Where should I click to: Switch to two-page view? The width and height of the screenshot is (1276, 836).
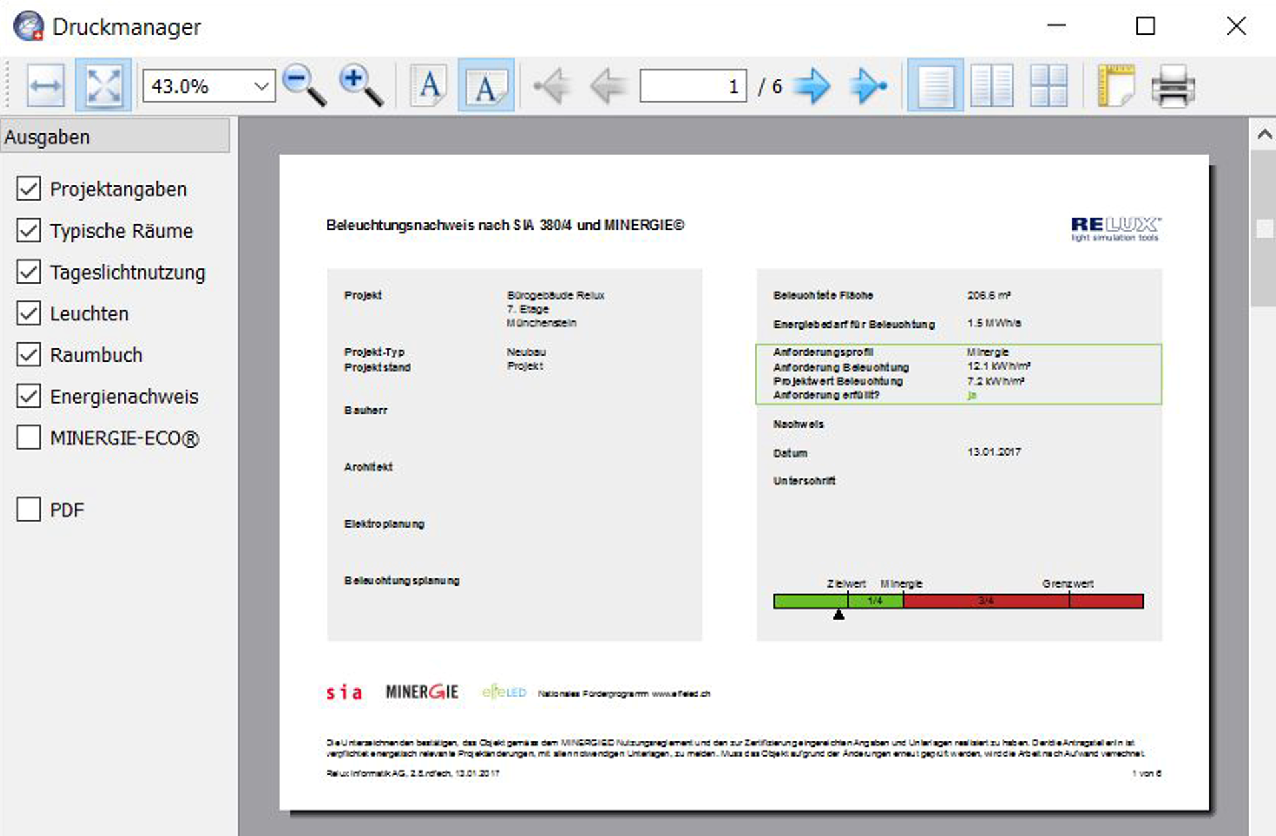992,86
